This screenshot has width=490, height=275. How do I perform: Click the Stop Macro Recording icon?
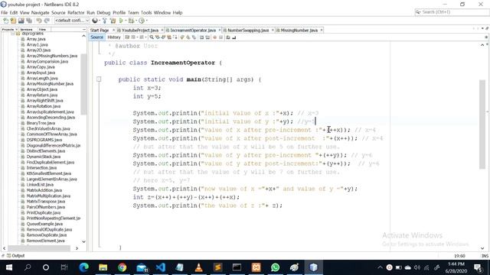point(220,37)
